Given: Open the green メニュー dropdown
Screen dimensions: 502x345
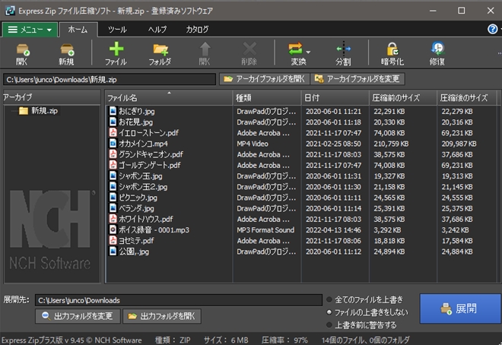Looking at the screenshot, I should pos(30,30).
